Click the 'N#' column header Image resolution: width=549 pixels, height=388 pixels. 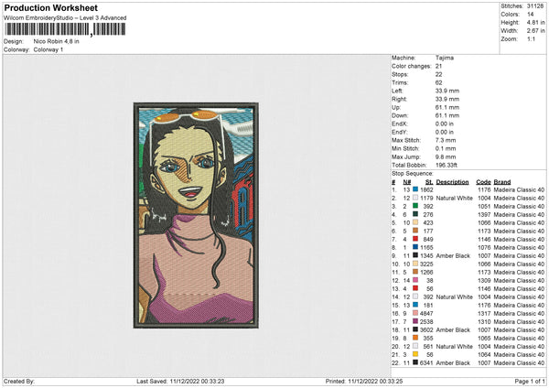(407, 182)
